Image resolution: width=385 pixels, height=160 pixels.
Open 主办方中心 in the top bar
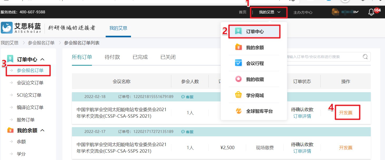(x=303, y=12)
